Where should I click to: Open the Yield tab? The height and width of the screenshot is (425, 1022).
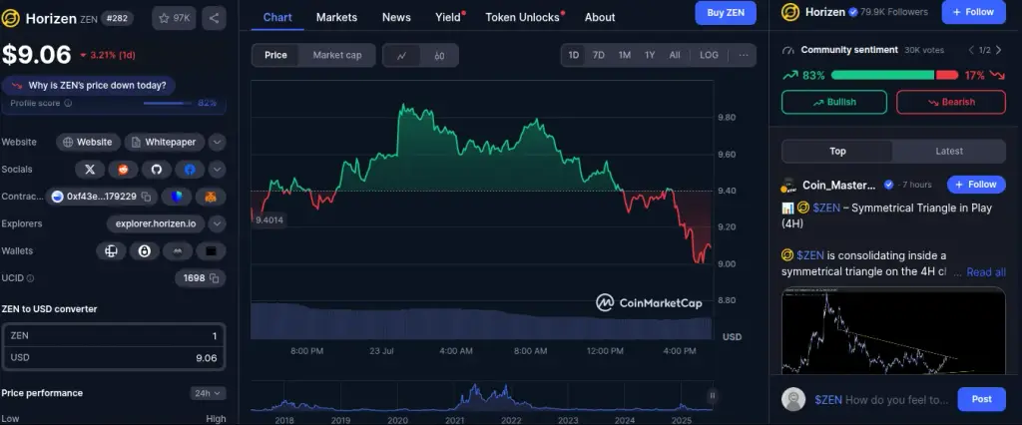click(448, 18)
